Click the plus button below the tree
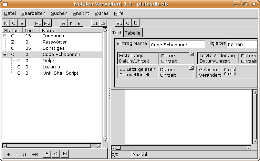 coord(9,154)
